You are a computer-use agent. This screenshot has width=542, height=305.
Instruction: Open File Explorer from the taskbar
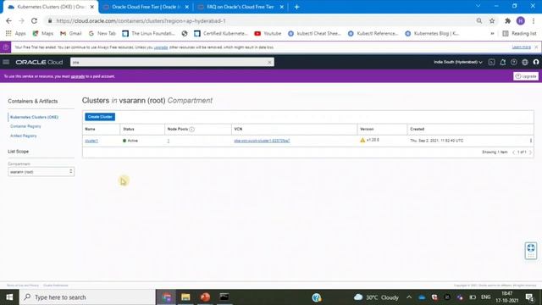[x=185, y=297]
